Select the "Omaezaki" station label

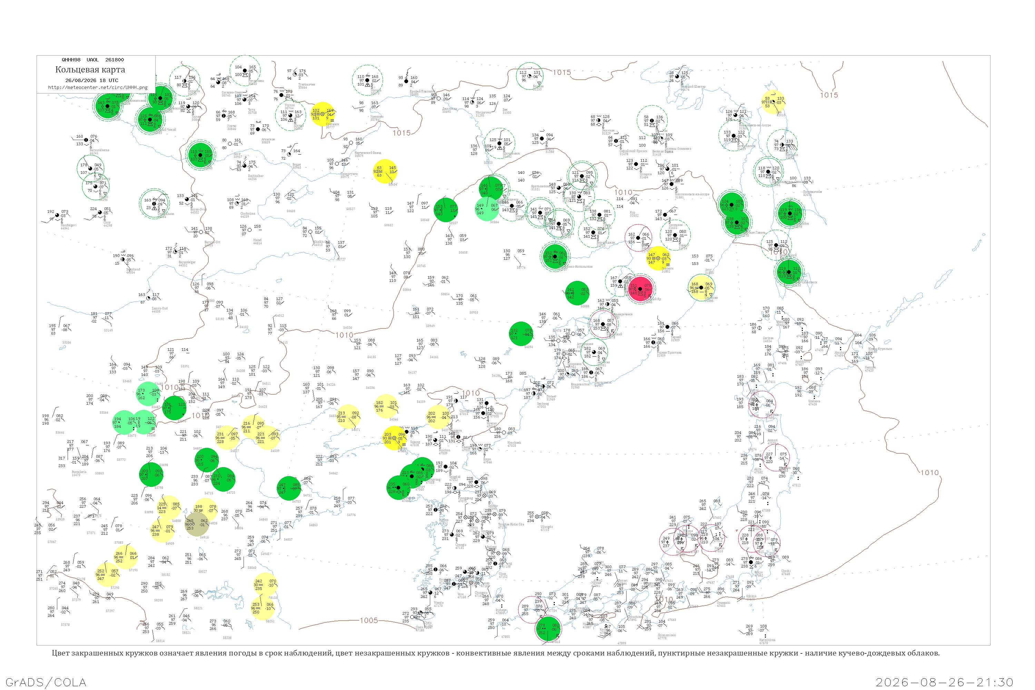tap(724, 603)
